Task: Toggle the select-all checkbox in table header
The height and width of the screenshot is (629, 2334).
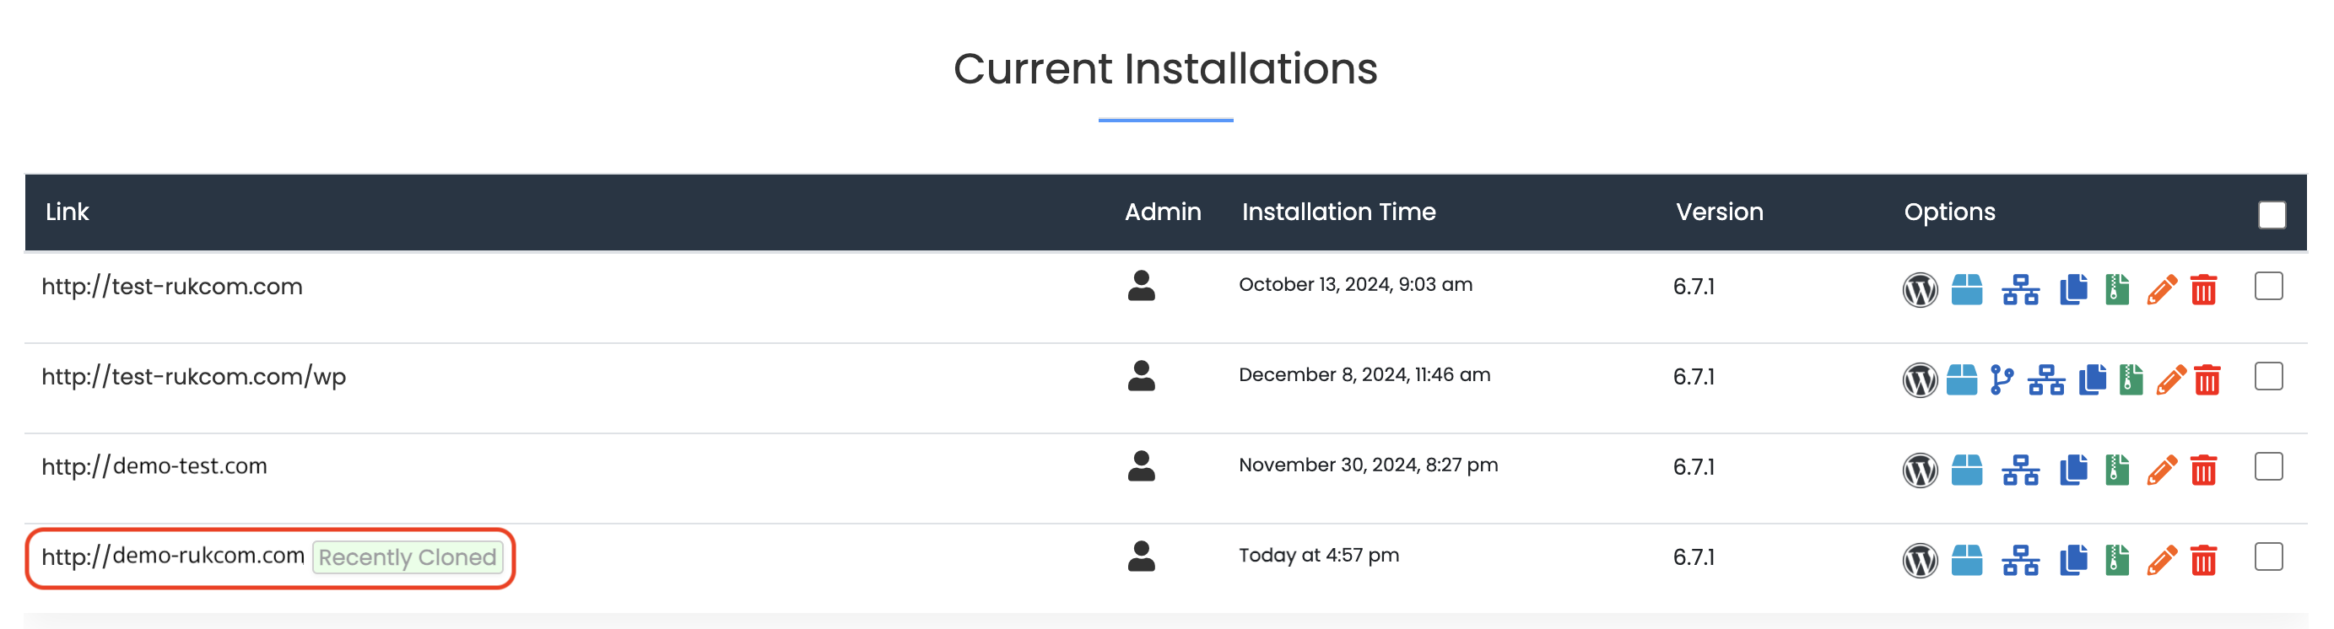Action: click(x=2271, y=215)
